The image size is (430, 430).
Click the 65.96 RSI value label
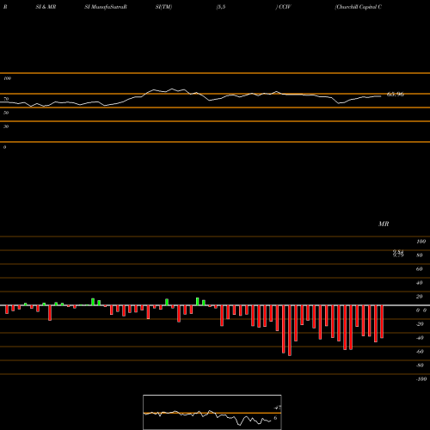396,94
